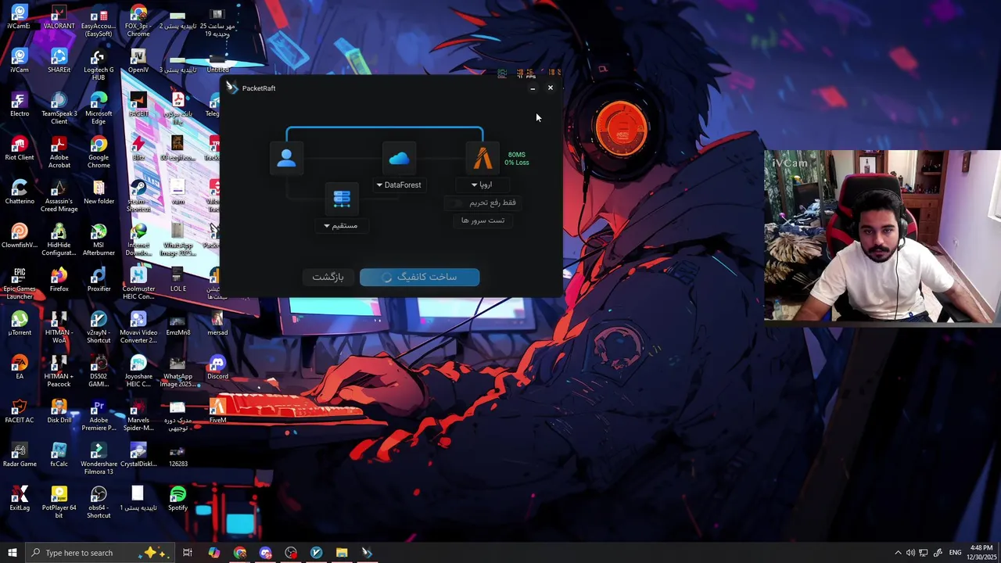Image resolution: width=1001 pixels, height=563 pixels.
Task: Open the obs64 Shortcut desktop icon
Action: point(99,504)
